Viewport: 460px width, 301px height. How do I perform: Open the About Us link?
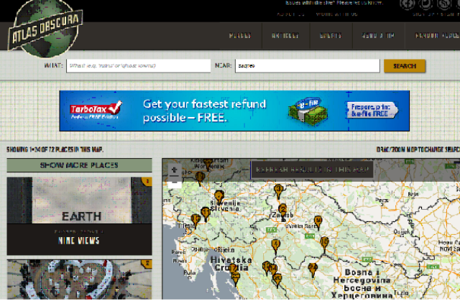(x=290, y=14)
